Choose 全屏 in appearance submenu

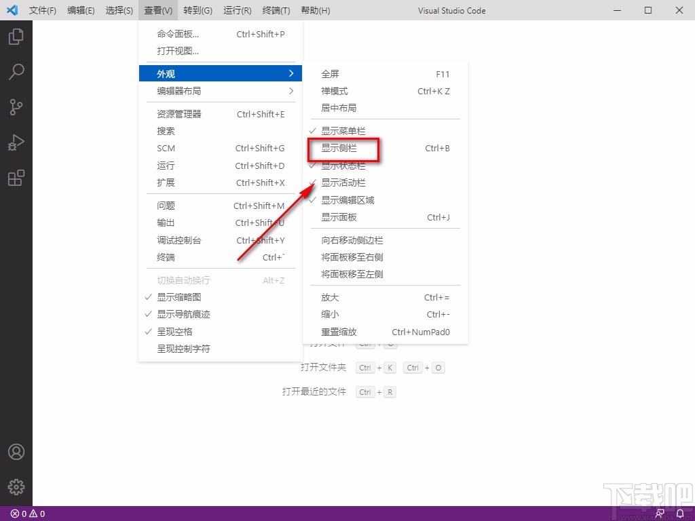tap(386, 74)
